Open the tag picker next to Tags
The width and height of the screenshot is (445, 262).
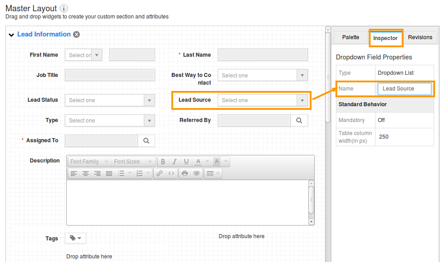[x=75, y=238]
